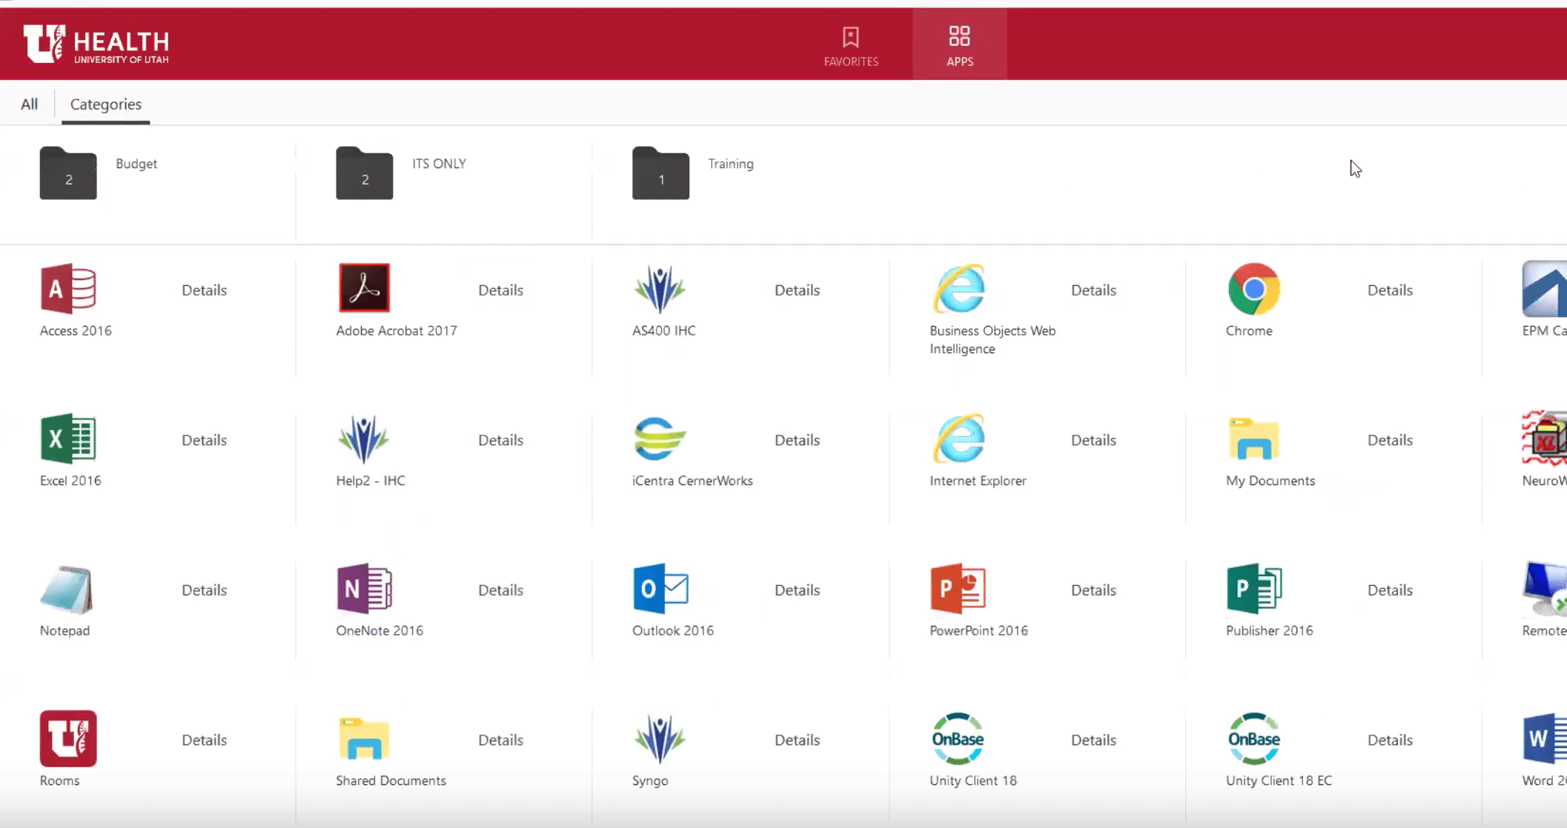Open Details for Excel 2016
This screenshot has height=828, width=1567.
pyautogui.click(x=205, y=441)
